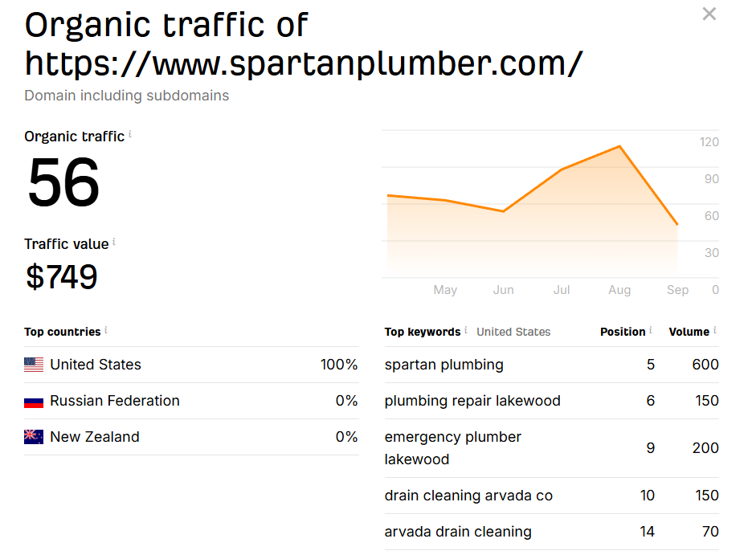Screen dimensions: 748x555
Task: Click info icon beside Traffic value
Action: tap(114, 242)
